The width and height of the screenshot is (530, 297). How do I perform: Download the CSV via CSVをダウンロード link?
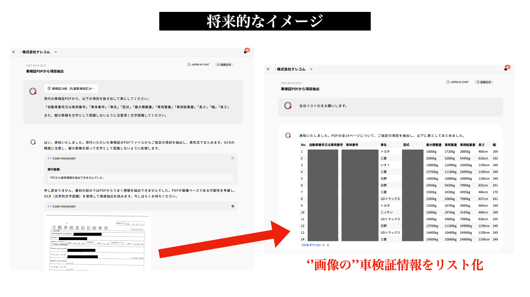[313, 245]
